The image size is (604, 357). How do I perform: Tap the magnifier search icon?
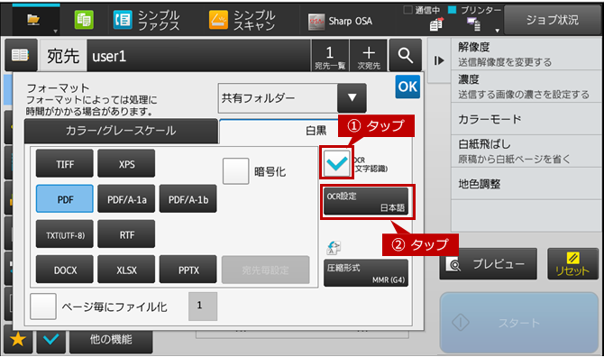pos(406,56)
